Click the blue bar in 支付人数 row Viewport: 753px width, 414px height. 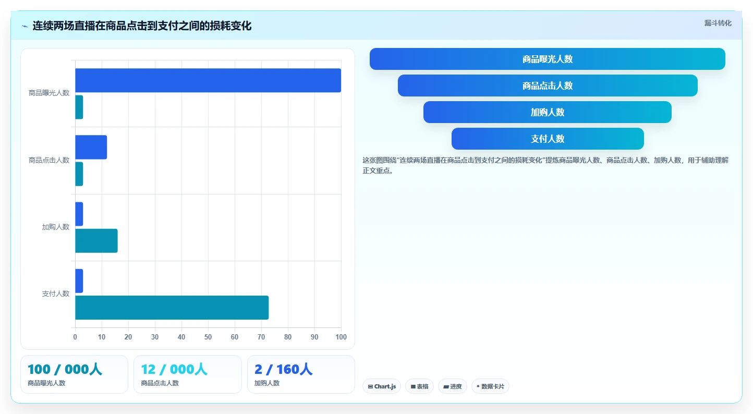79,281
